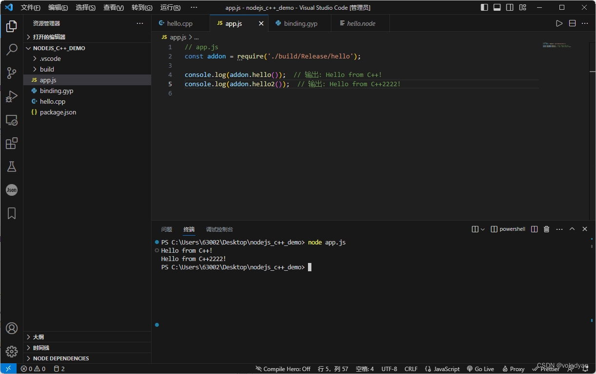
Task: Toggle the bottom panel layout button
Action: click(497, 7)
